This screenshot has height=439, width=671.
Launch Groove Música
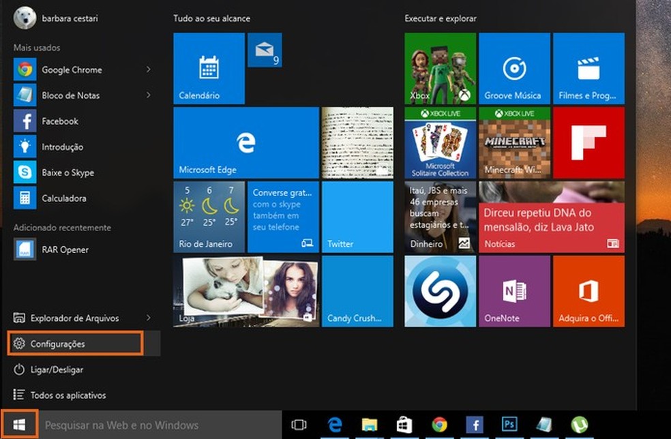pyautogui.click(x=513, y=67)
